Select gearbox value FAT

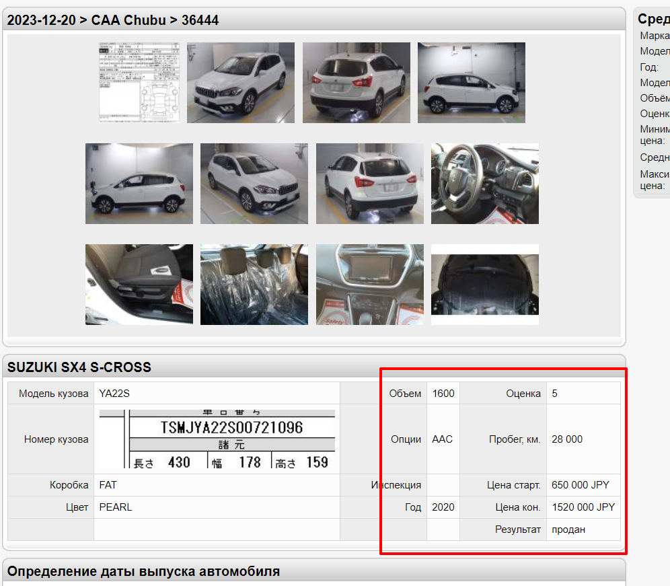point(108,485)
